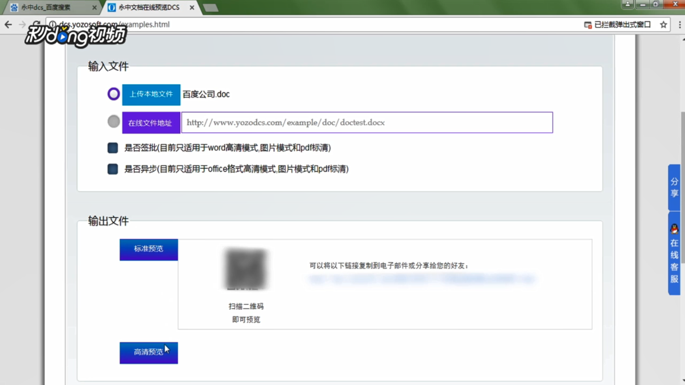Viewport: 685px width, 385px height.
Task: Click the 上传本地文件 upload button
Action: pos(151,94)
